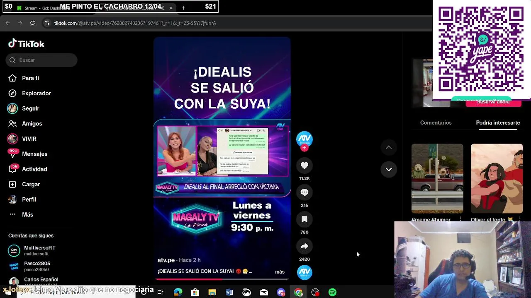Image resolution: width=531 pixels, height=298 pixels.
Task: Click the Buscar search field
Action: 41,60
